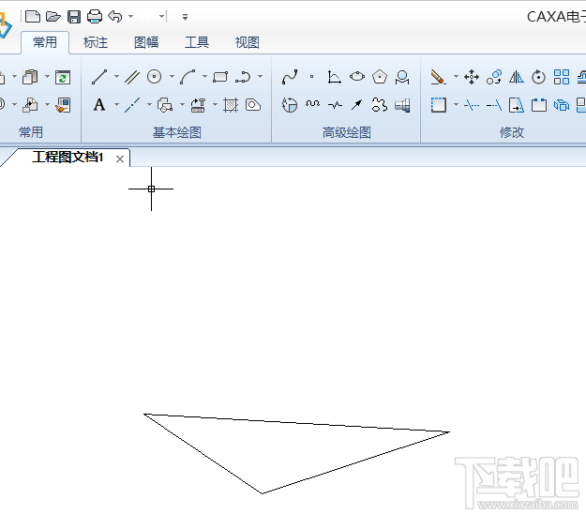The height and width of the screenshot is (514, 586).
Task: Expand the Centerline tool dropdown arrow
Action: pos(149,105)
